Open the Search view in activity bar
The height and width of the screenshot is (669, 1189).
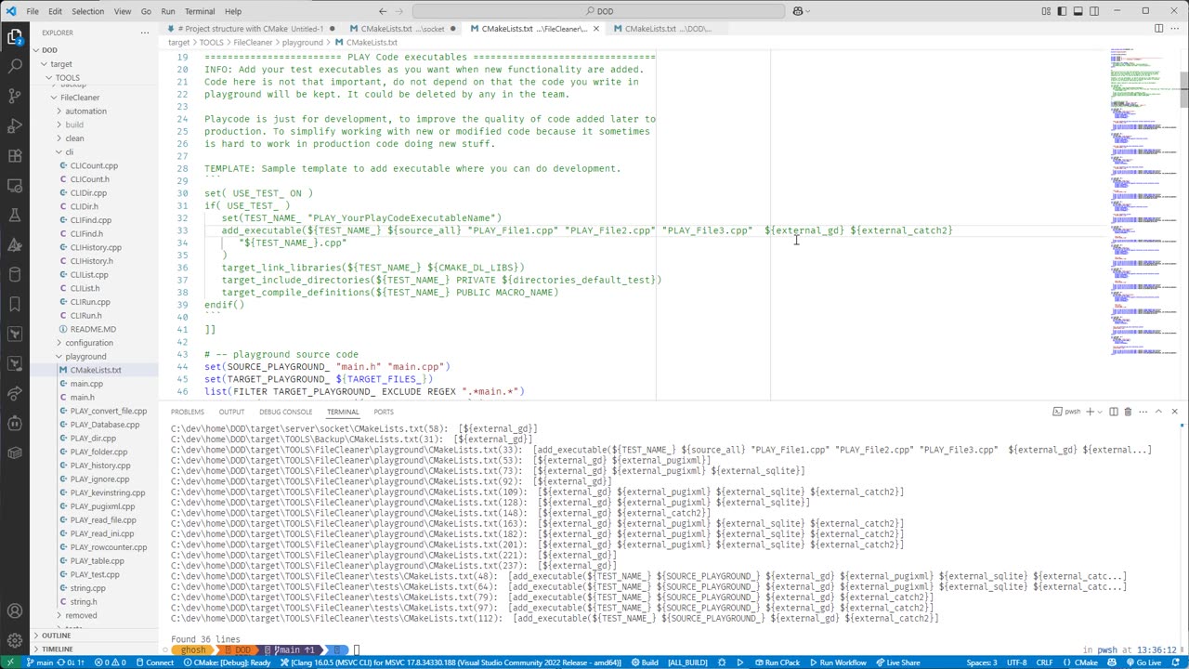pos(15,67)
